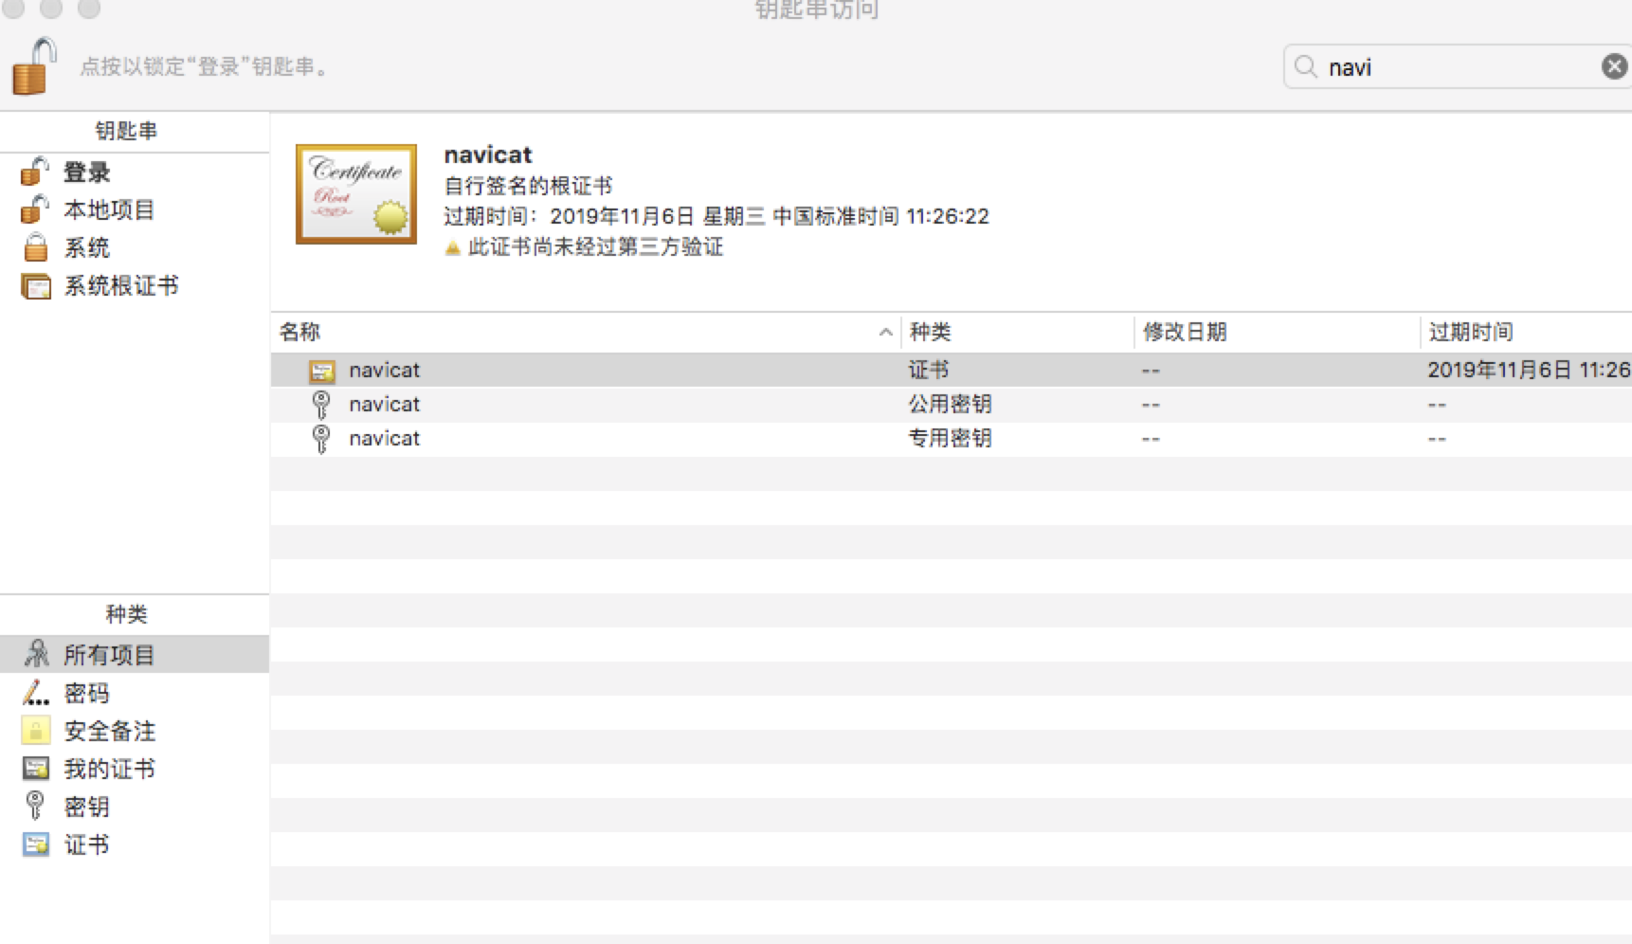This screenshot has height=944, width=1632.
Task: Click the 系统 locked padlock icon
Action: [35, 247]
